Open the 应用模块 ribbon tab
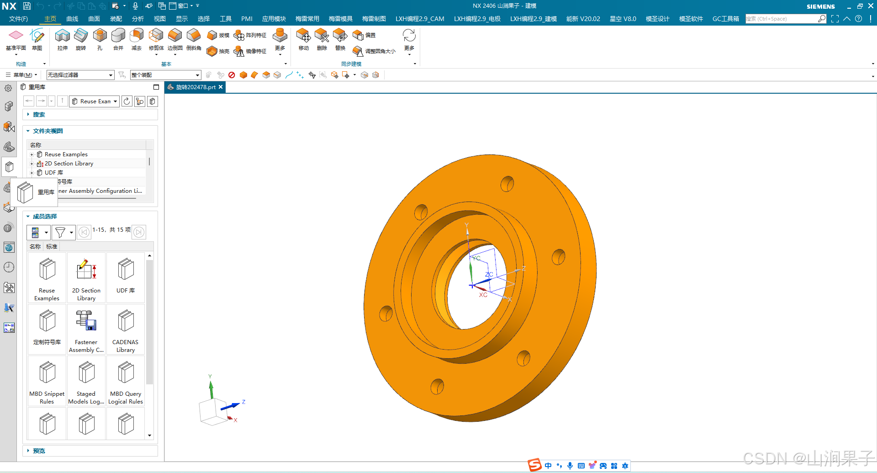Viewport: 877px width, 473px height. (274, 19)
